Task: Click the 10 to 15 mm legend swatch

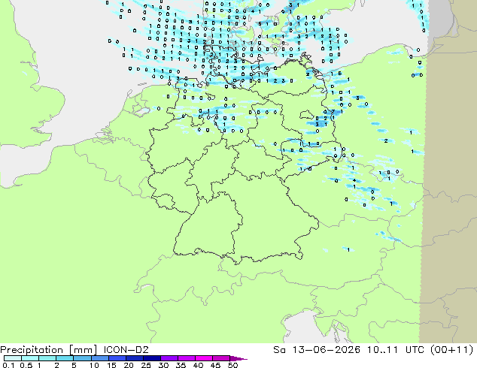Action: (x=99, y=358)
